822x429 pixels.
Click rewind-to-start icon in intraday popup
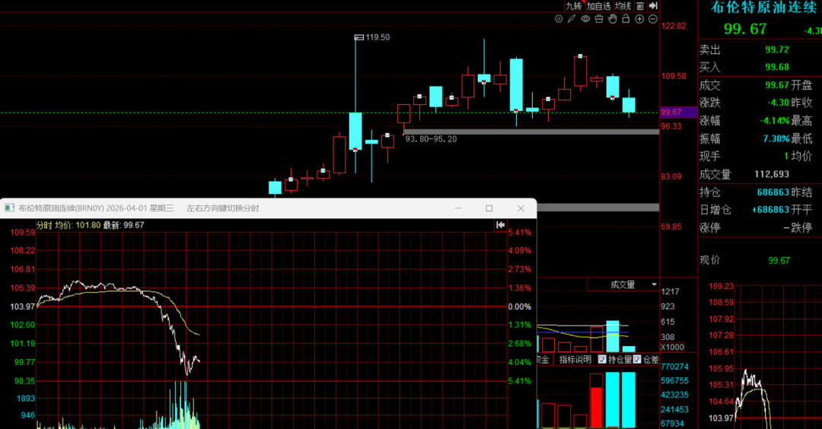(500, 224)
